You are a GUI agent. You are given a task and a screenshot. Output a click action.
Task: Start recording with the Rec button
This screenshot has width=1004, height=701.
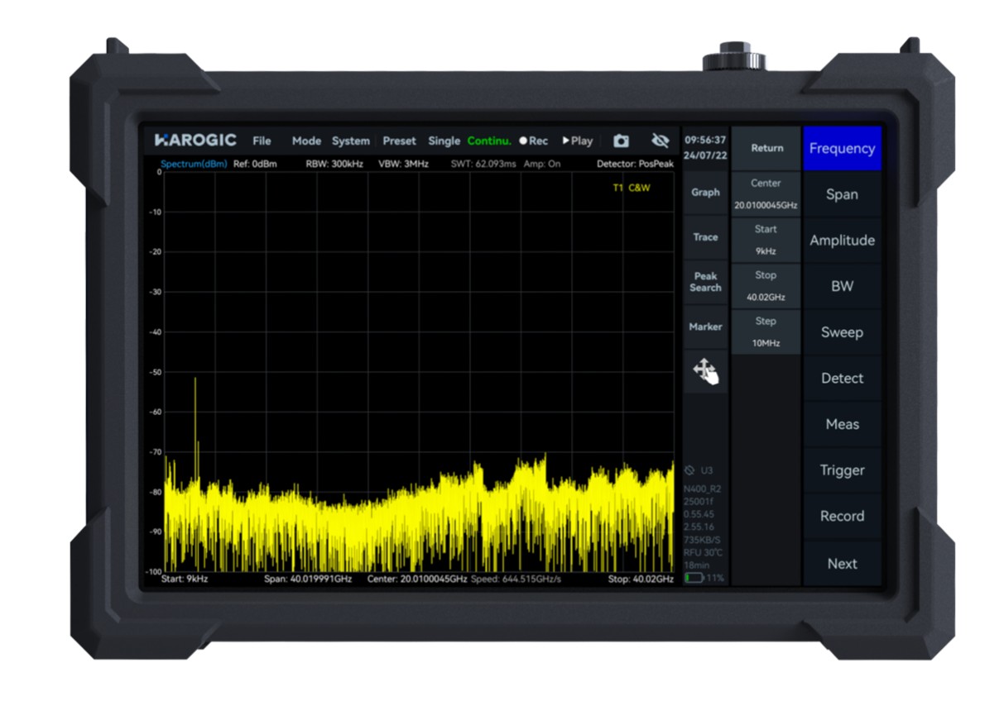[534, 141]
